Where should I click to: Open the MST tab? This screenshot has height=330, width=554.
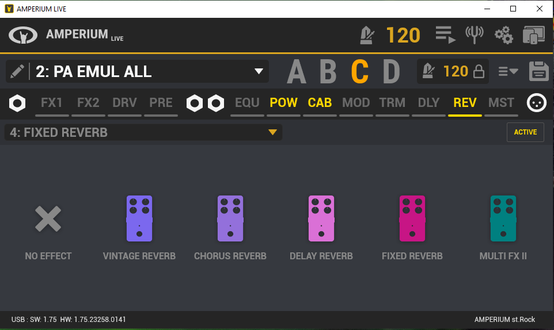pos(502,103)
